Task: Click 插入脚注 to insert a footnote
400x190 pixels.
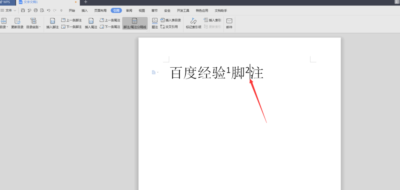Action: pos(52,24)
